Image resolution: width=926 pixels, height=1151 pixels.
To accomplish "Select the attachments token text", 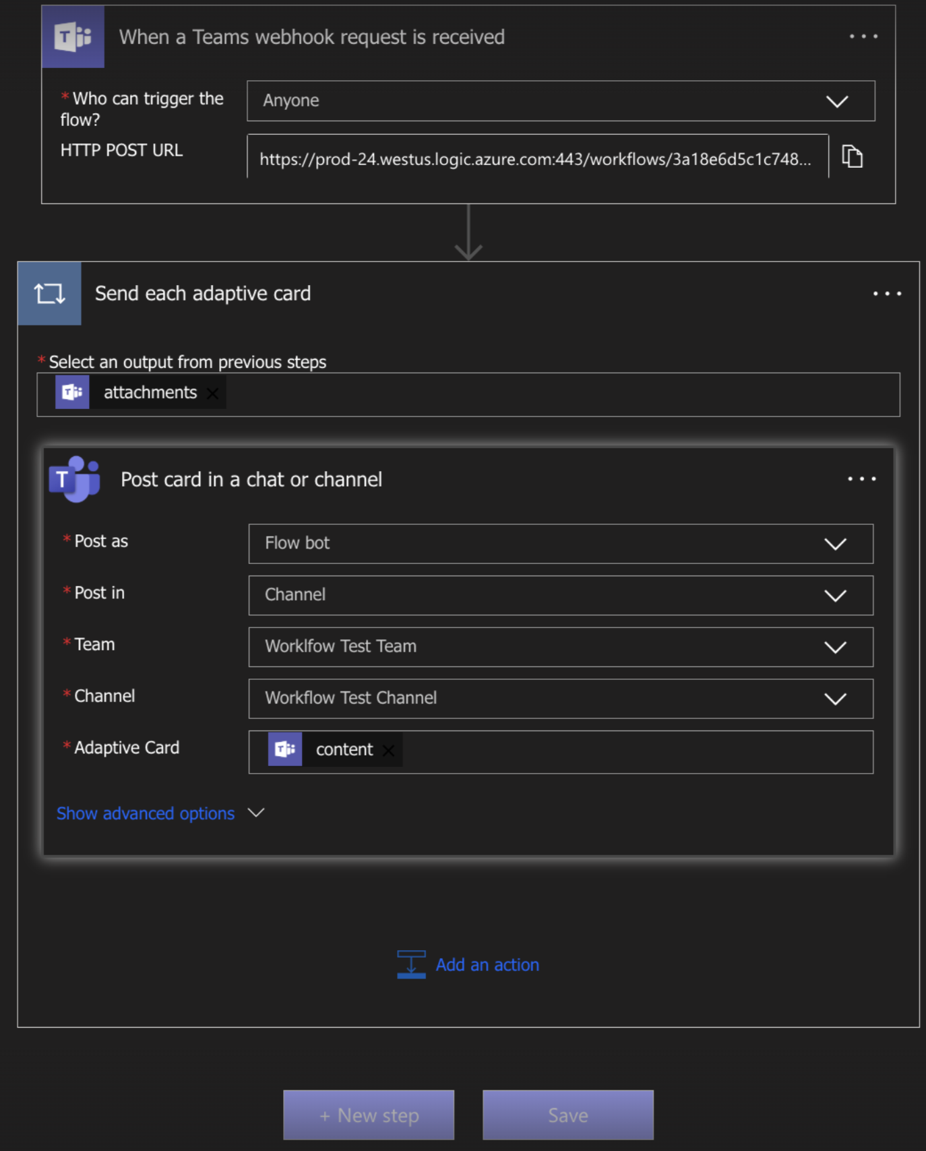I will (150, 392).
